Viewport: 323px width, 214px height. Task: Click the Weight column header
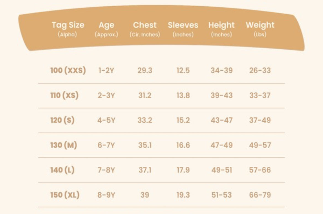260,25
